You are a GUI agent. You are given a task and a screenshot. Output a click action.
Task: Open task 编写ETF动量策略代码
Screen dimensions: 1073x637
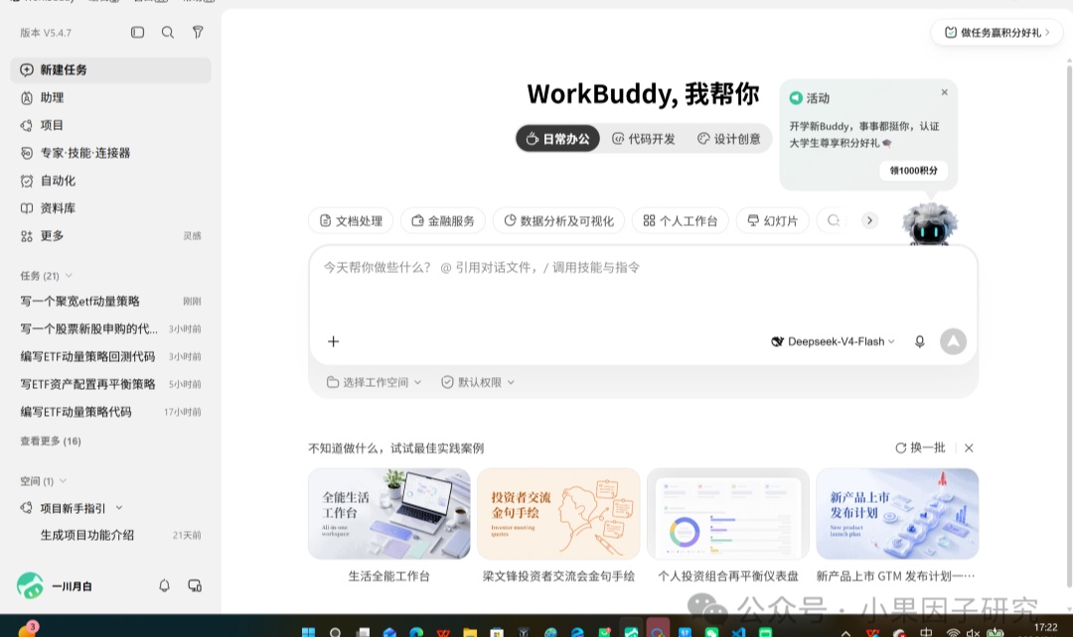(x=110, y=412)
